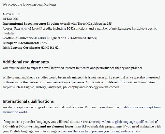Viewport: 165px width, 134px height.
Task: Follow the courses that help prepare you link
Action: click(101, 131)
